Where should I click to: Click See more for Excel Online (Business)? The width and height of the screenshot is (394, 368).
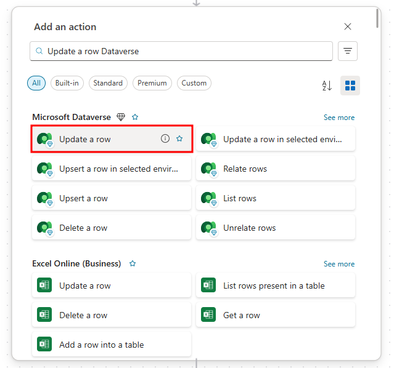(339, 264)
